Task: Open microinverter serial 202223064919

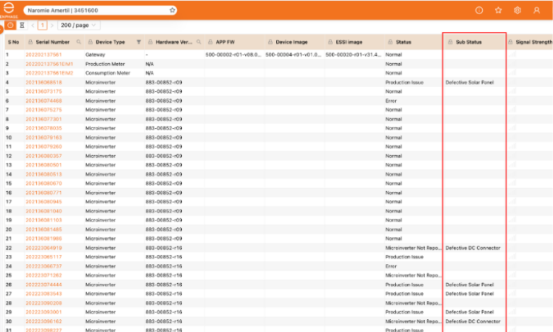Action: (44, 248)
